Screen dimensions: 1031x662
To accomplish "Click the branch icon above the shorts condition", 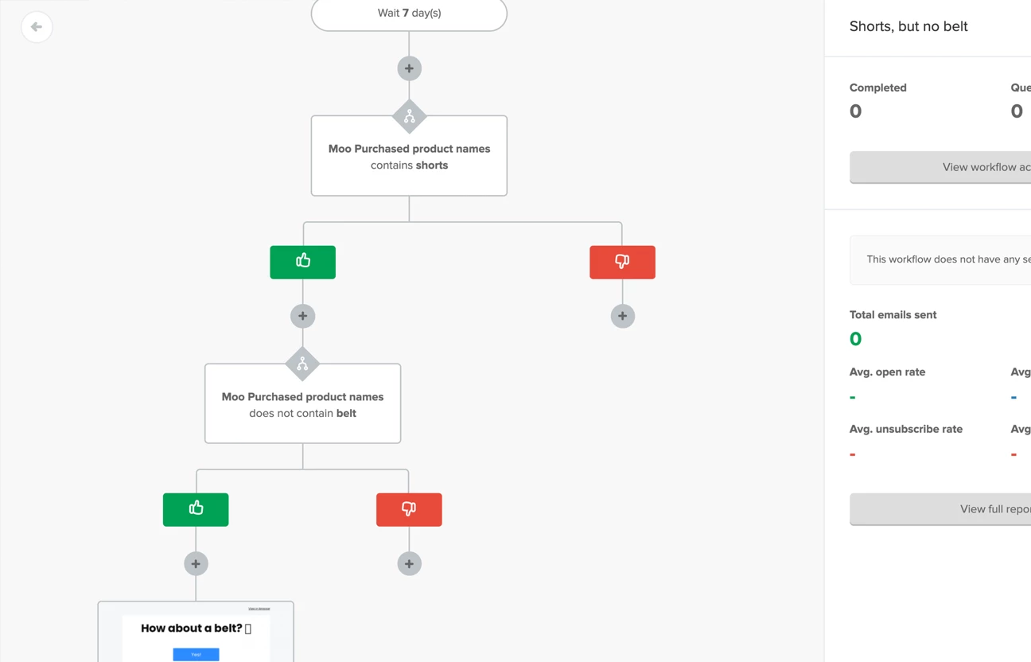I will pos(409,117).
